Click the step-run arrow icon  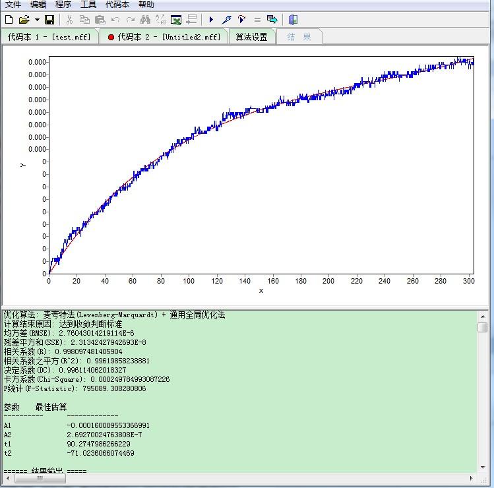(241, 20)
